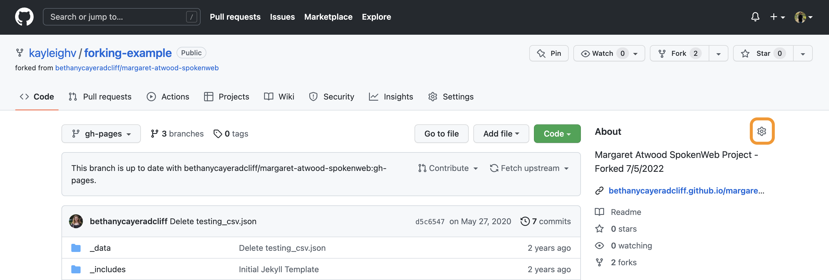Click the About description text
Image resolution: width=829 pixels, height=280 pixels.
(677, 161)
